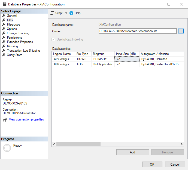Click the wrench icon next to Permissions
The image size is (188, 170).
click(4, 37)
